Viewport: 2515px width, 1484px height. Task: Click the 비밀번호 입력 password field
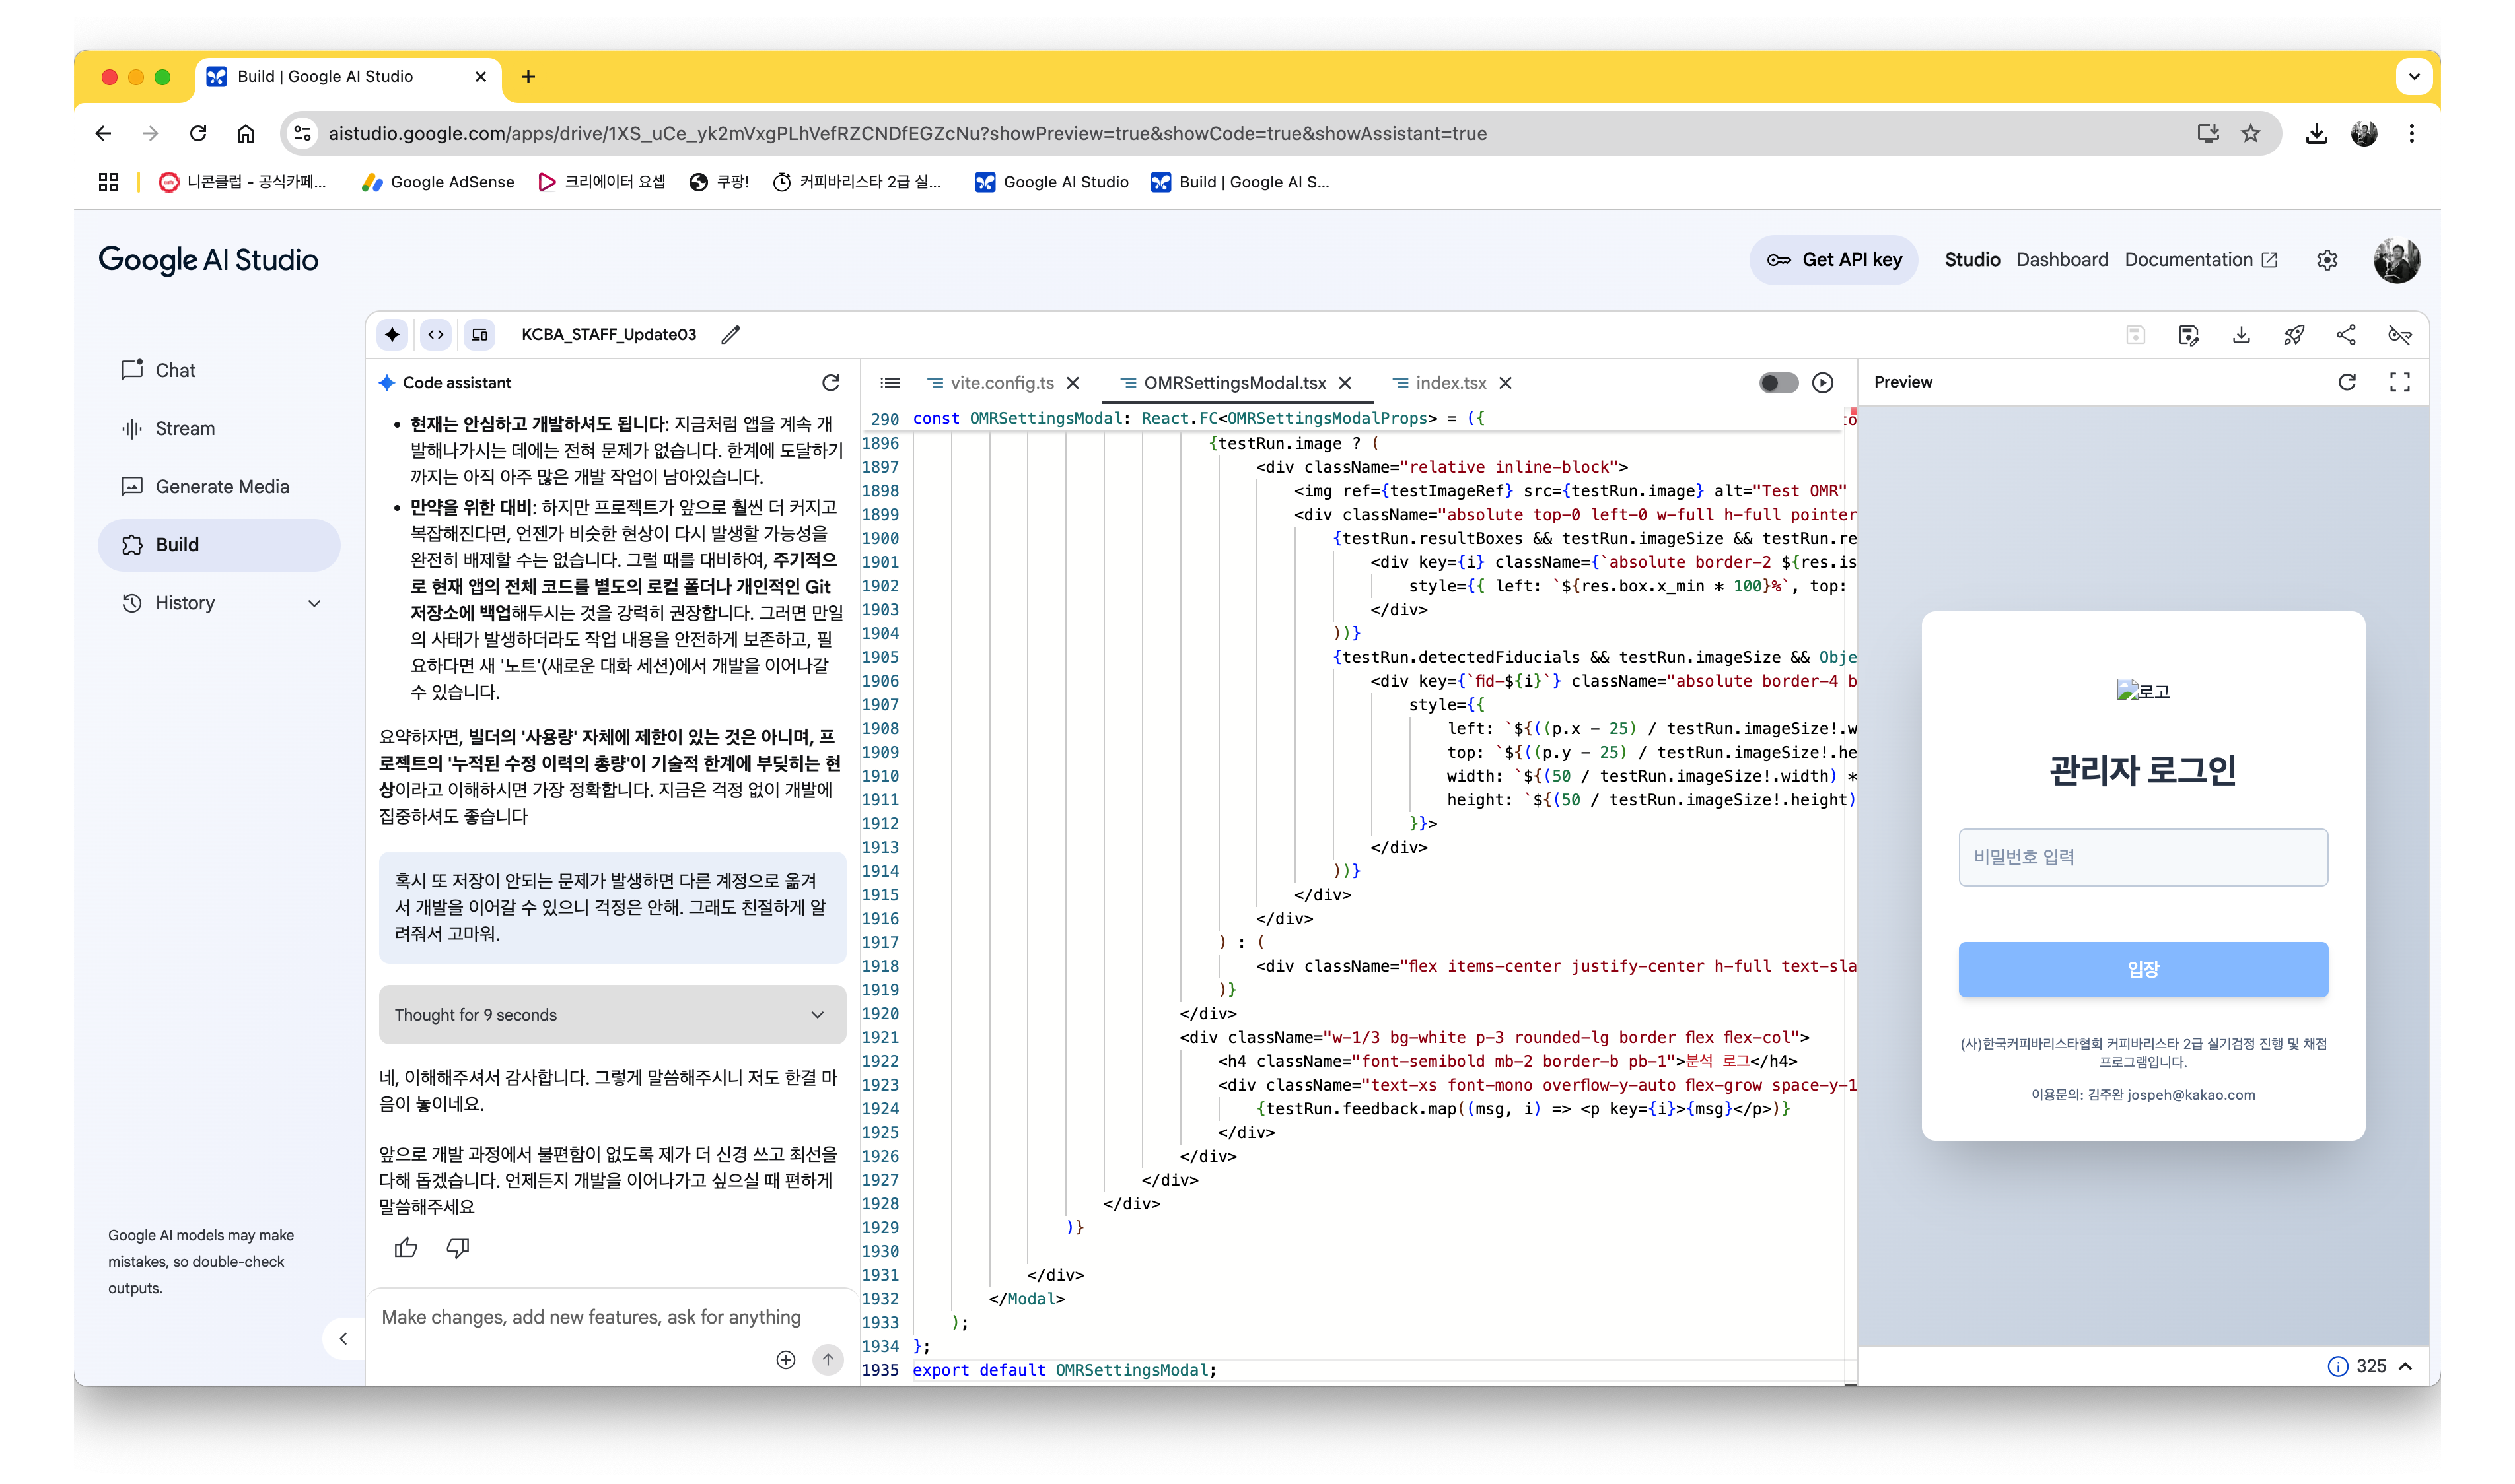coord(2143,857)
